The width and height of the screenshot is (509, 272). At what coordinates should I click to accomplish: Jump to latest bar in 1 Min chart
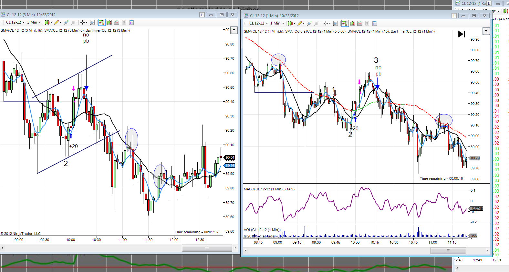(x=462, y=34)
